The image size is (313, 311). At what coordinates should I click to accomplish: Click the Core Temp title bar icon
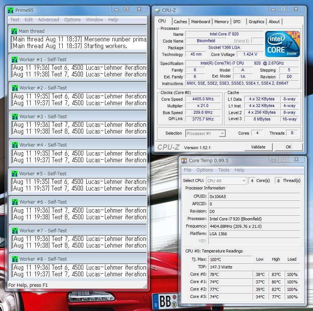[x=184, y=161]
